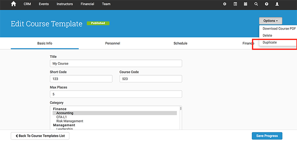Switch to the Finance tab
Viewport: 297px width, 141px height.
[x=248, y=43]
